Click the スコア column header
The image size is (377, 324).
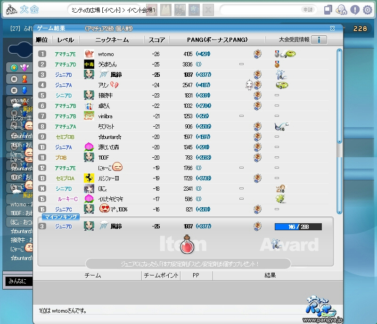(x=156, y=40)
